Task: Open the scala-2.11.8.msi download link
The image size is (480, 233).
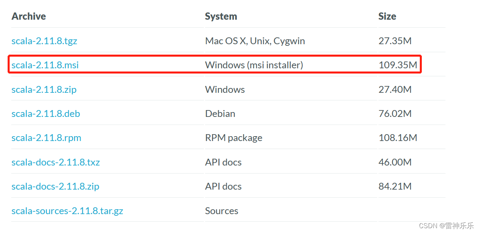Action: click(x=45, y=65)
